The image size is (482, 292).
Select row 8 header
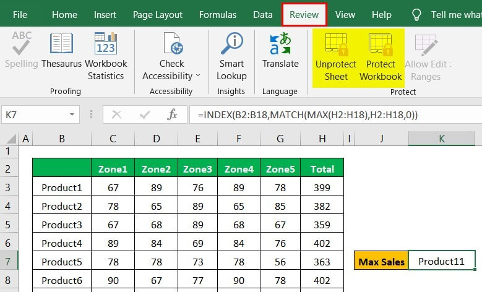point(8,280)
